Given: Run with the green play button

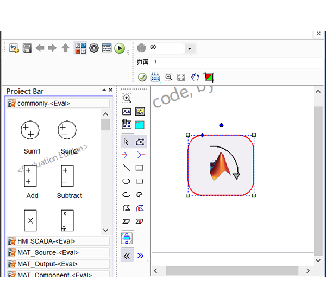Looking at the screenshot, I should click(x=120, y=48).
